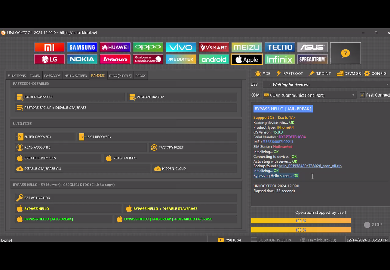390x270 pixels.
Task: Toggle the Fast Connect checkbox
Action: pyautogui.click(x=362, y=95)
